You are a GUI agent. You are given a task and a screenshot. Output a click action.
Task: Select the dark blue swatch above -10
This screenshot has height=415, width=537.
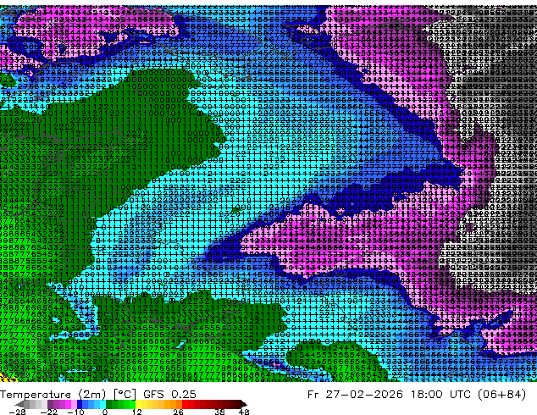pyautogui.click(x=80, y=404)
